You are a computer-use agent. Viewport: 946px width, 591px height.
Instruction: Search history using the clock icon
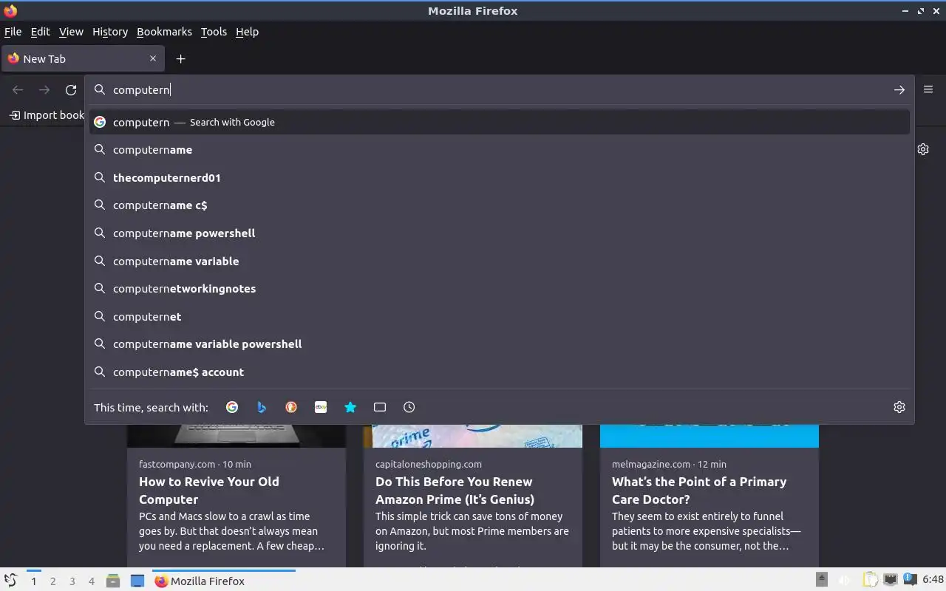click(409, 407)
